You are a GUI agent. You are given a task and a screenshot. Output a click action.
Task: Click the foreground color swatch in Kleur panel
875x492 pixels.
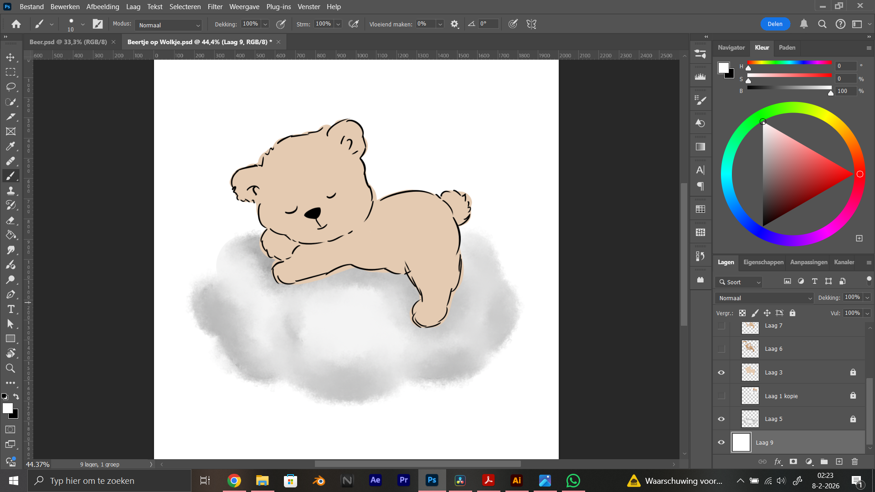[x=723, y=68]
